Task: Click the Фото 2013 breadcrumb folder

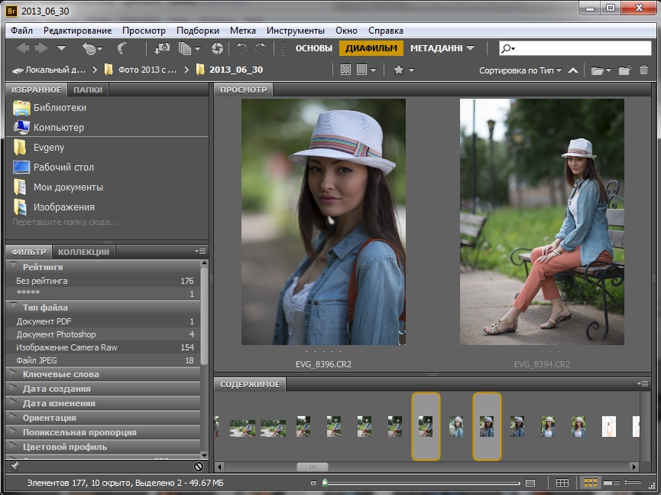Action: [141, 70]
